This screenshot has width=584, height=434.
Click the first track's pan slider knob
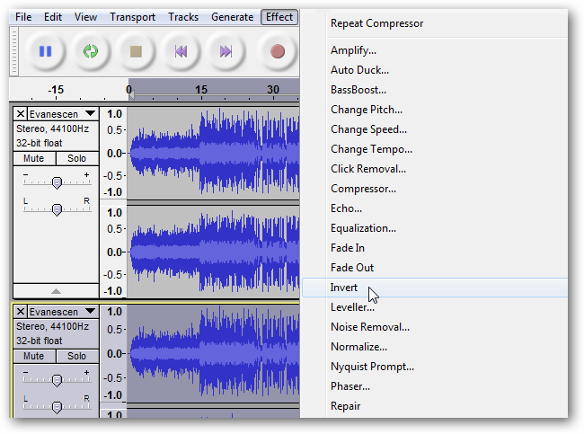click(x=57, y=209)
